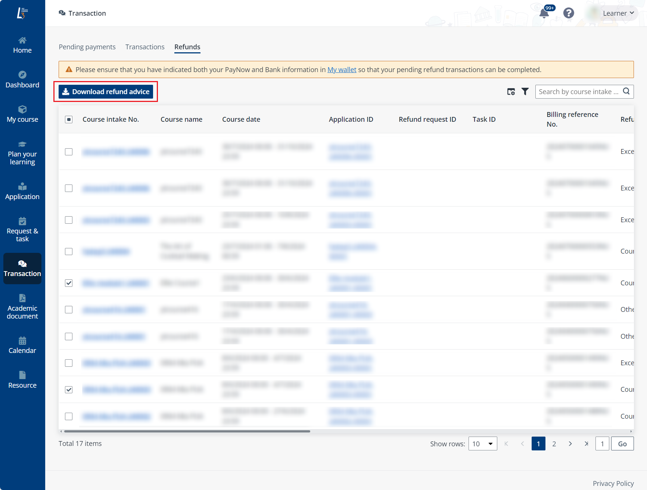Open the My wallet link
Viewport: 647px width, 490px height.
342,70
